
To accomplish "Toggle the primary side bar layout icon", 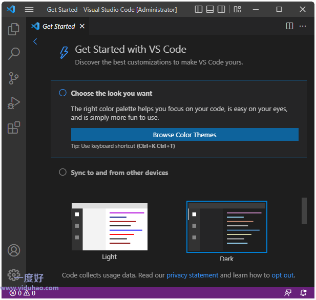I will (x=199, y=9).
